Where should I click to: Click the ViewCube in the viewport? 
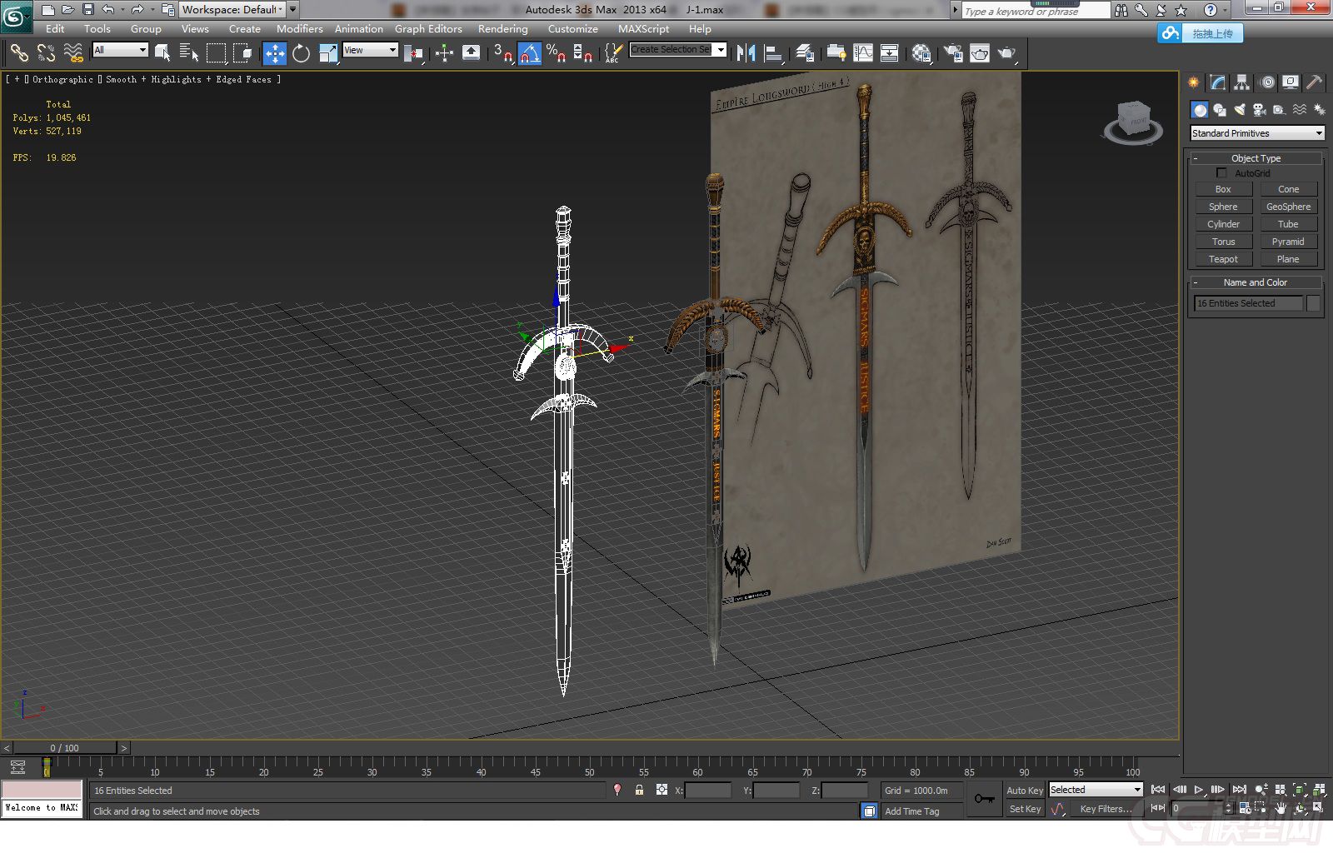tap(1134, 122)
